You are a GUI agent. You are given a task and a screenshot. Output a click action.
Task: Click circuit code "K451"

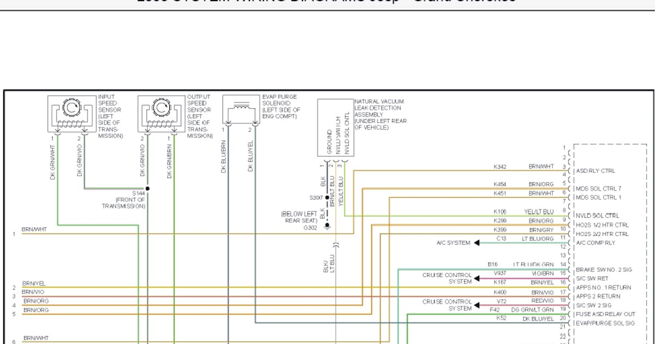click(501, 193)
